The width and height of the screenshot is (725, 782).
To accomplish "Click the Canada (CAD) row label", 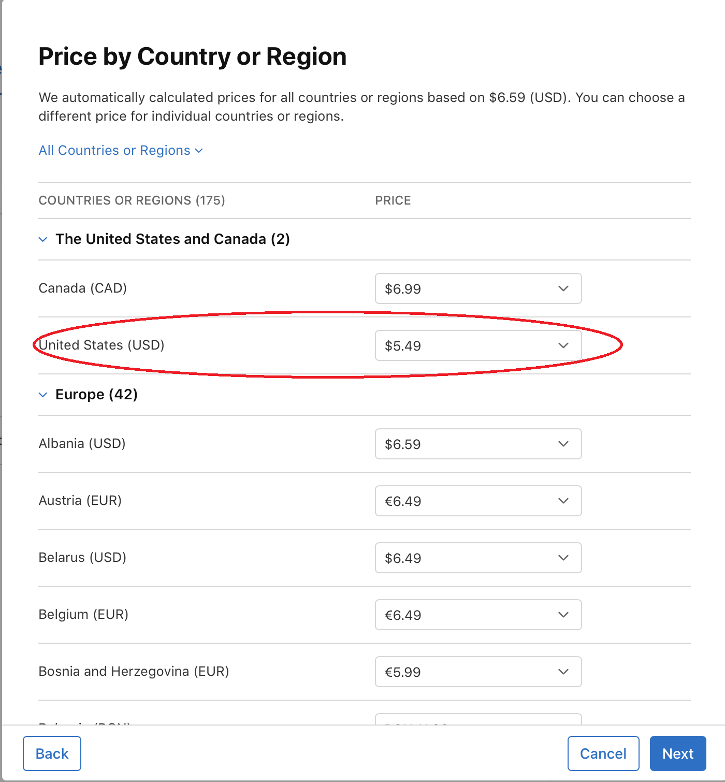I will coord(83,288).
